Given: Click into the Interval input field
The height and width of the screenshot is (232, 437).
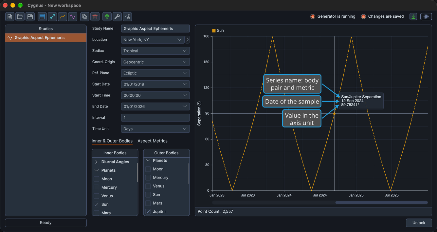Looking at the screenshot, I should (155, 118).
